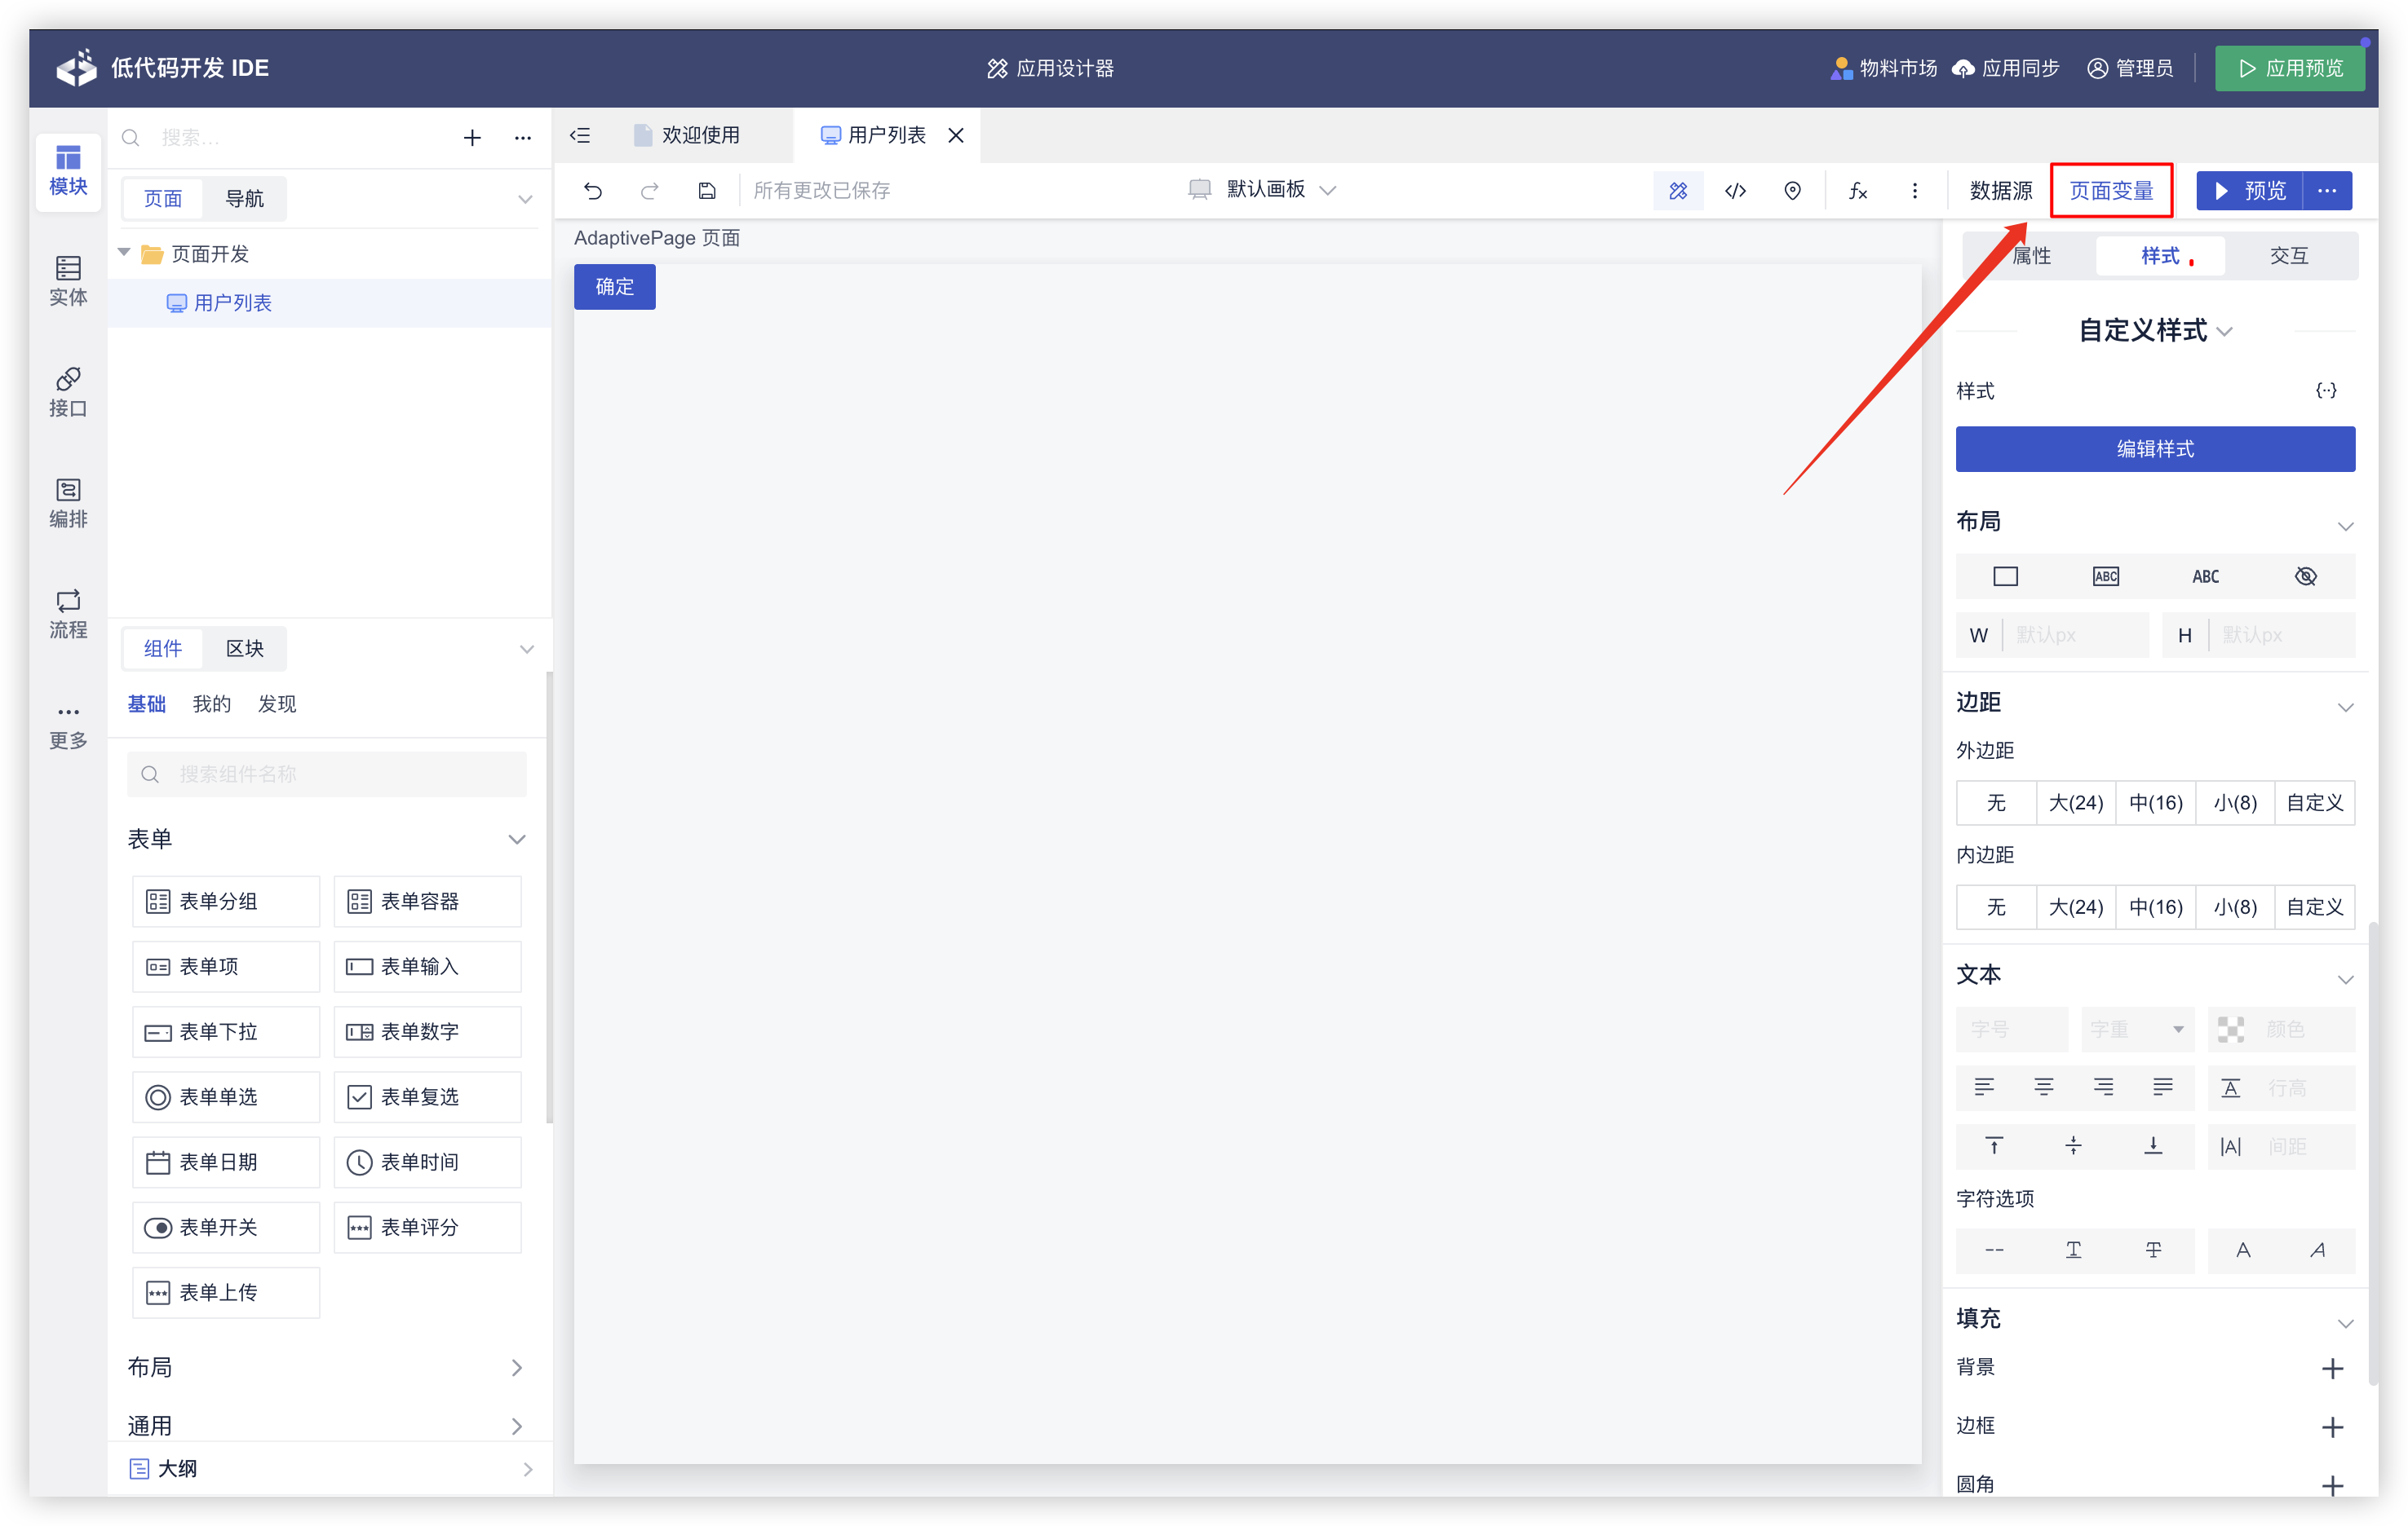Viewport: 2408px width, 1526px height.
Task: Switch to the 区块 tab
Action: (244, 649)
